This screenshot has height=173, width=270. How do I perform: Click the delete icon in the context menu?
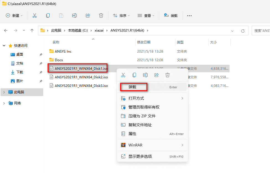pos(168,75)
